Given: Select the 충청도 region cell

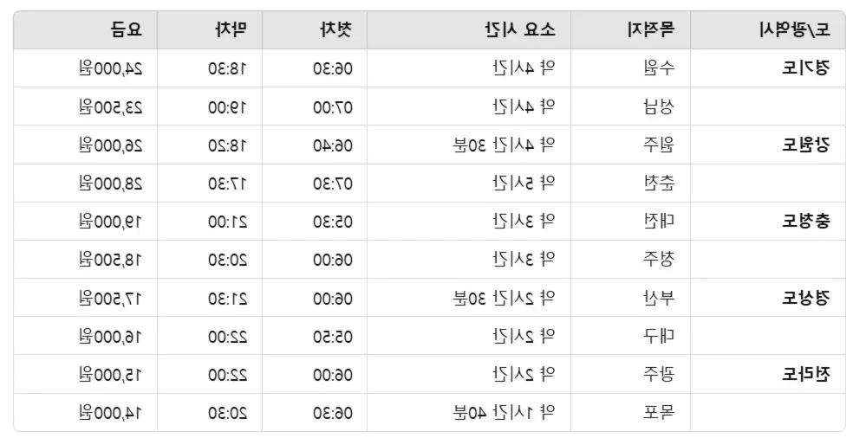Looking at the screenshot, I should point(768,222).
